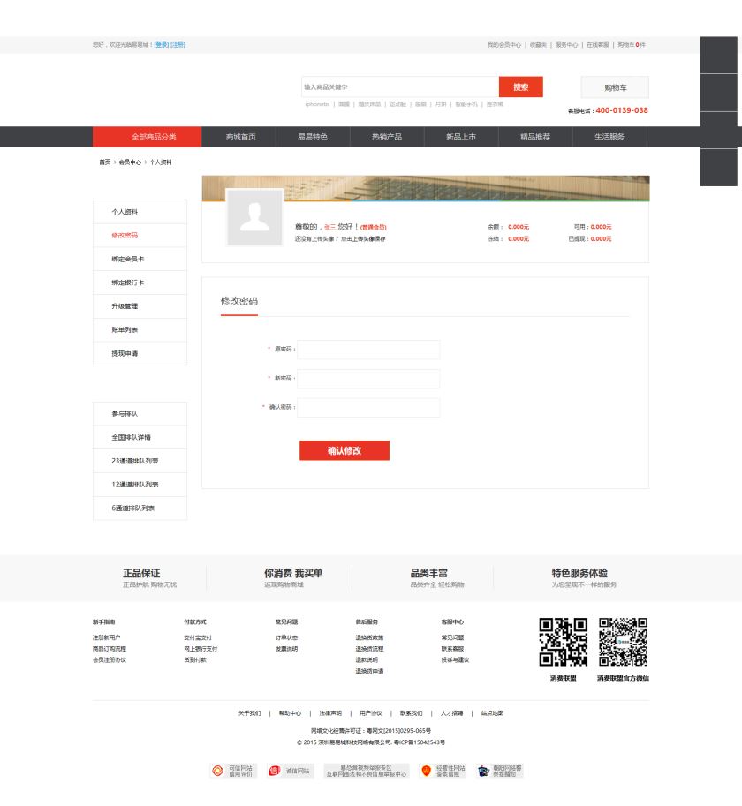742x806 pixels.
Task: Open 关于我们 in bottom links
Action: (x=249, y=713)
